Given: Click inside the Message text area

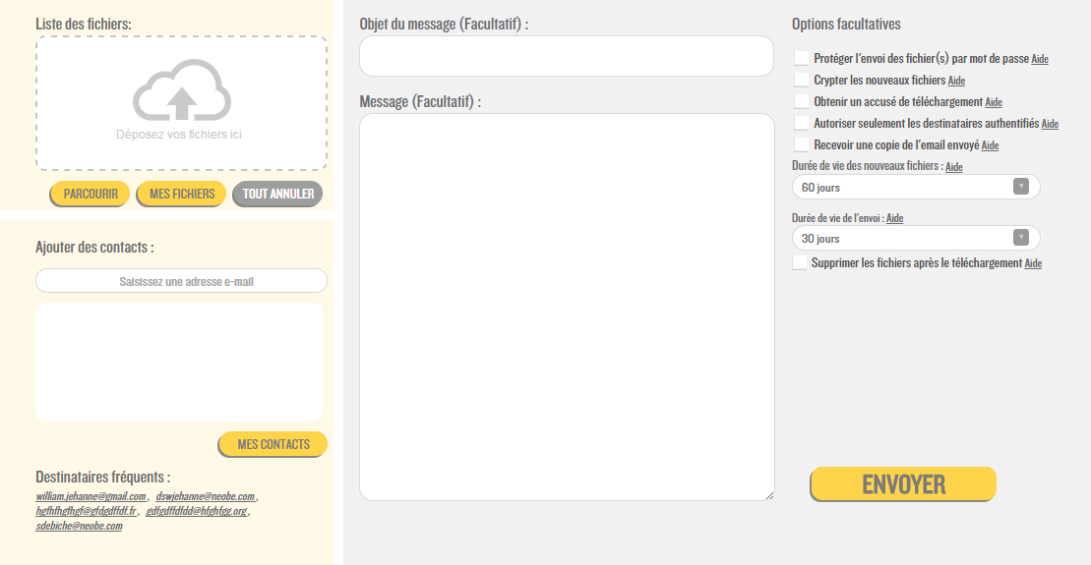Looking at the screenshot, I should point(567,307).
